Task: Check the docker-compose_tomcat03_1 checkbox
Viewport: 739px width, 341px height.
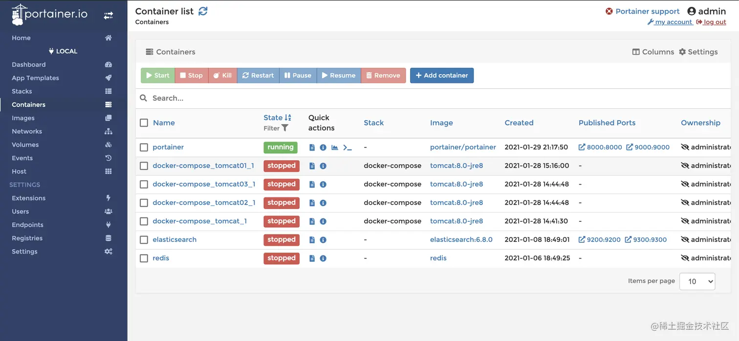Action: pos(144,184)
